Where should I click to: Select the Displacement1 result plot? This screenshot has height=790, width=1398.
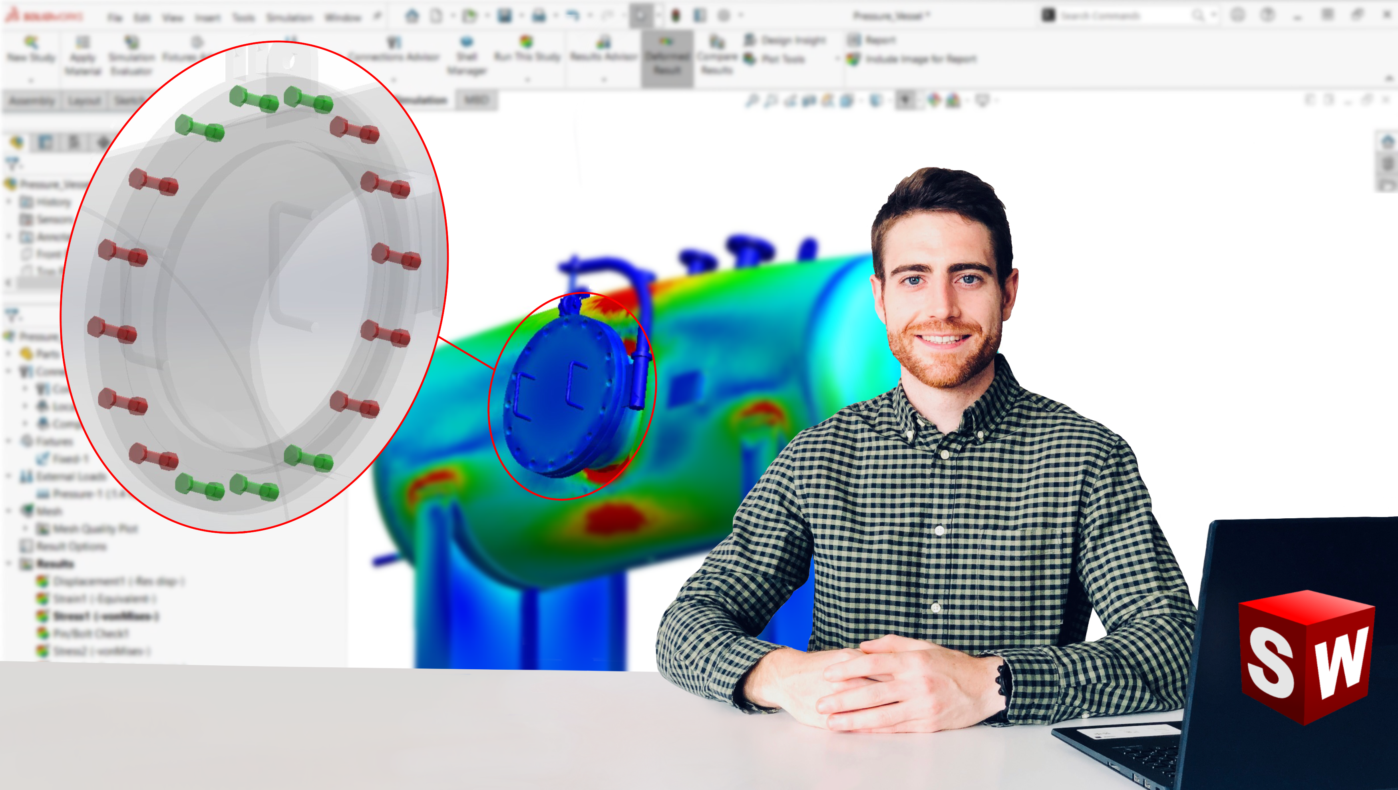[111, 581]
